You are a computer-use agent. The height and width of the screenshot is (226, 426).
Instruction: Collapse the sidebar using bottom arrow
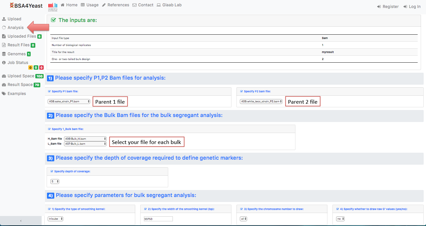coord(21,221)
